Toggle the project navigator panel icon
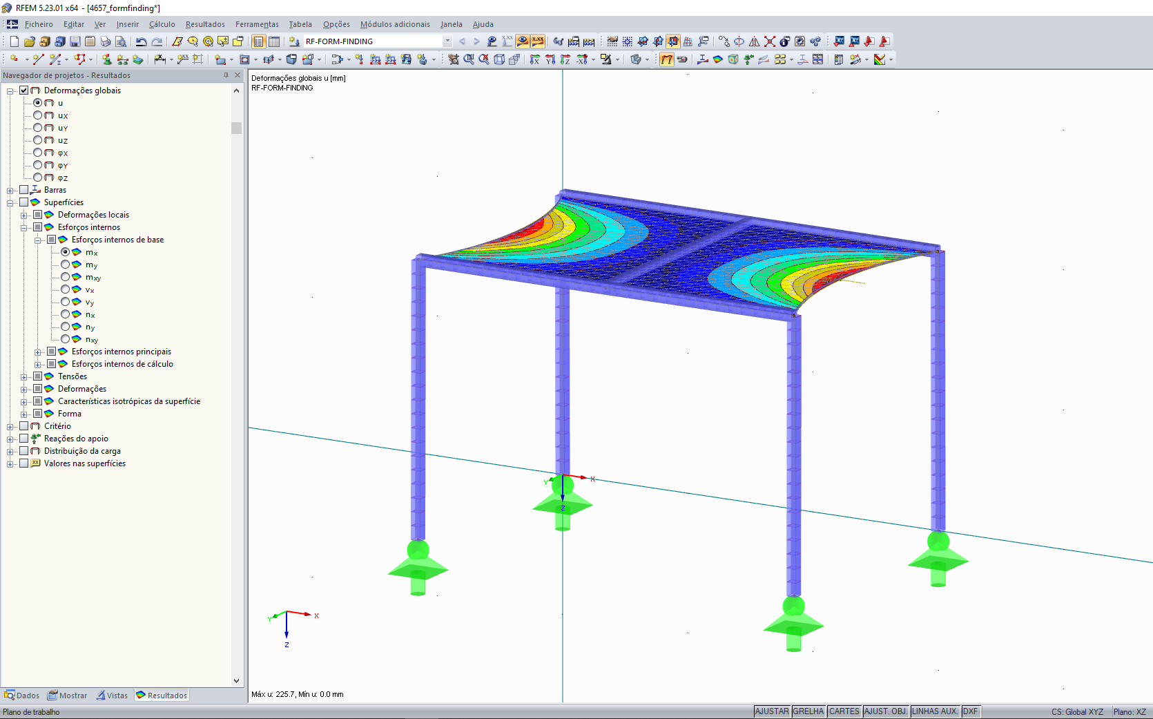The width and height of the screenshot is (1153, 719). click(x=258, y=41)
